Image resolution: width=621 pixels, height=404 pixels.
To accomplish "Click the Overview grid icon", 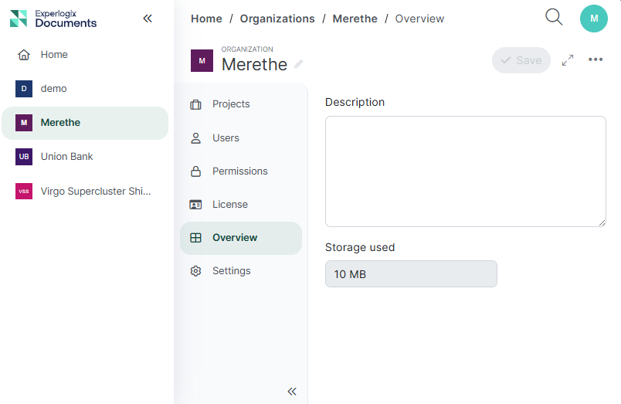I will 195,238.
